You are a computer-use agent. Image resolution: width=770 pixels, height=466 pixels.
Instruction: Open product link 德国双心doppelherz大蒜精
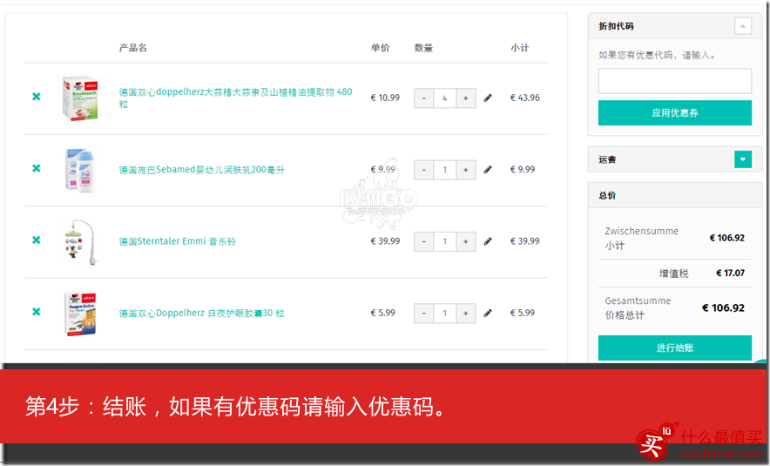236,98
